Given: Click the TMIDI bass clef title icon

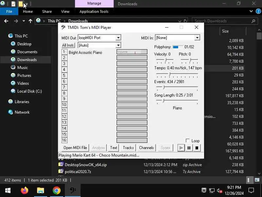Looking at the screenshot, I should click(63, 27).
